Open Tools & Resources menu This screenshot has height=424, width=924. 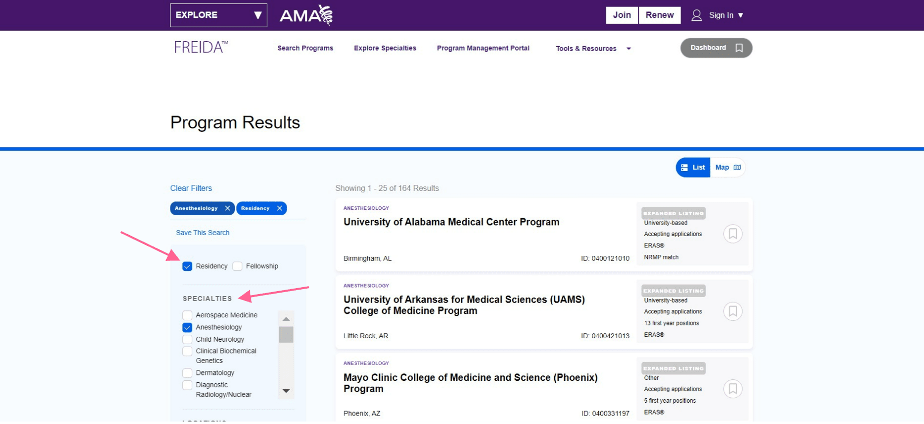(586, 49)
